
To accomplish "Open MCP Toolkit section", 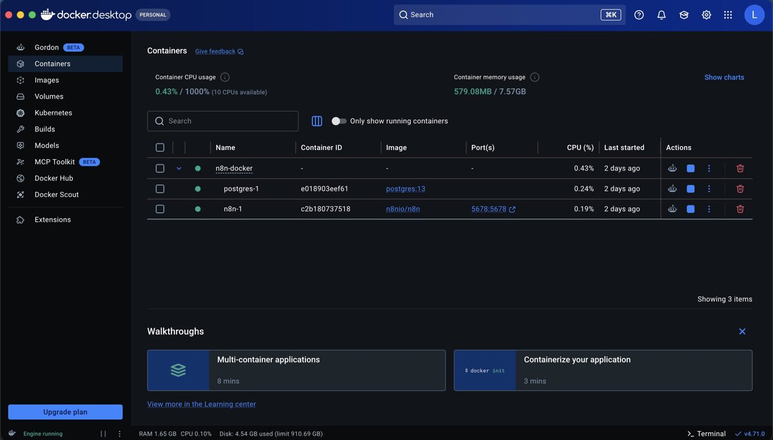I will click(65, 162).
